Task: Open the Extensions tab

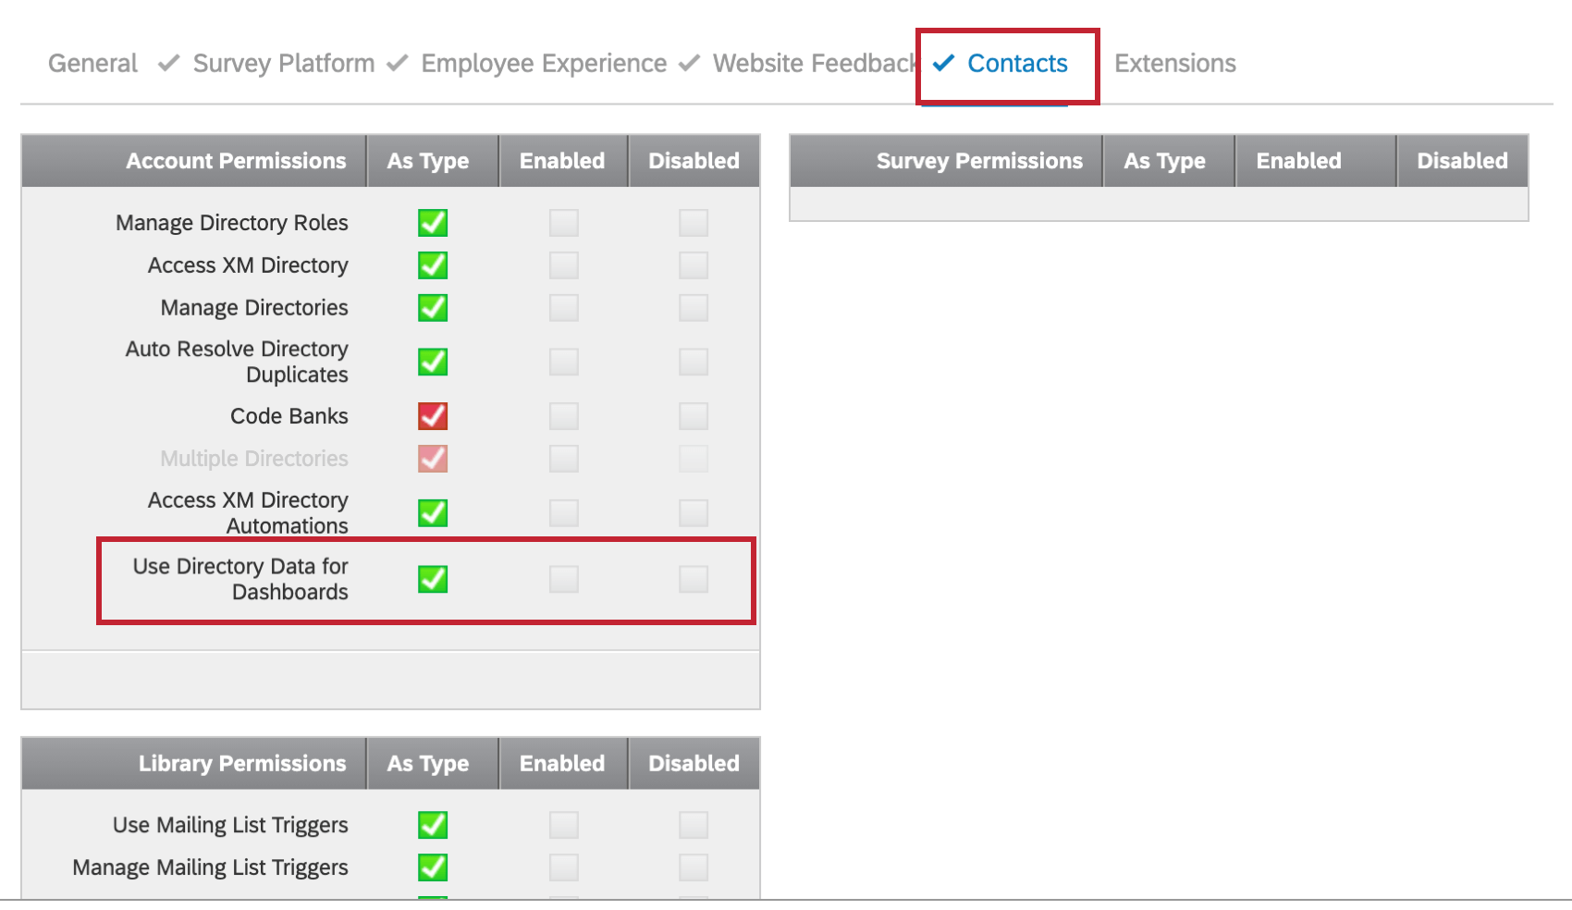Action: pyautogui.click(x=1174, y=63)
